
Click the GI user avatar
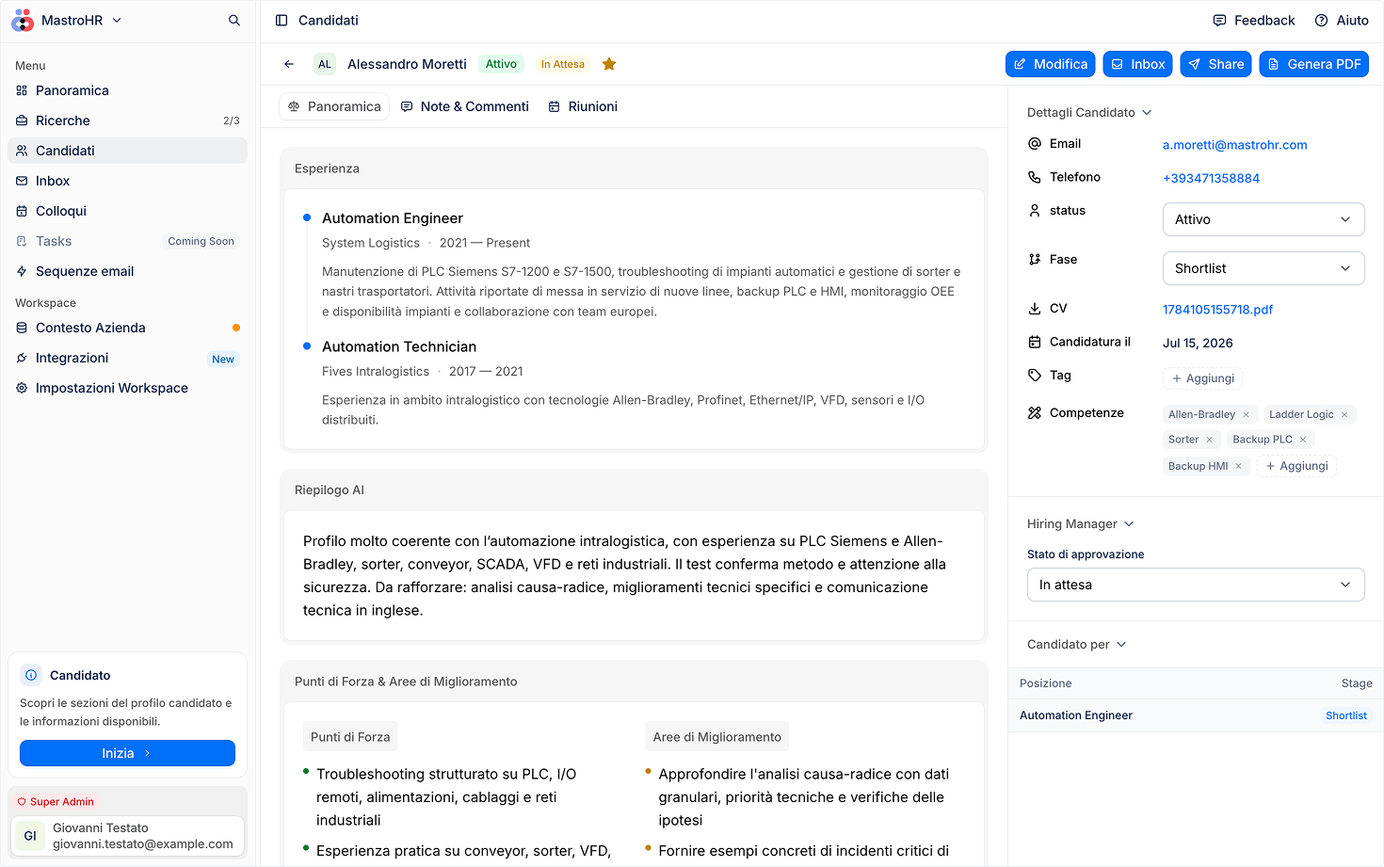(30, 836)
